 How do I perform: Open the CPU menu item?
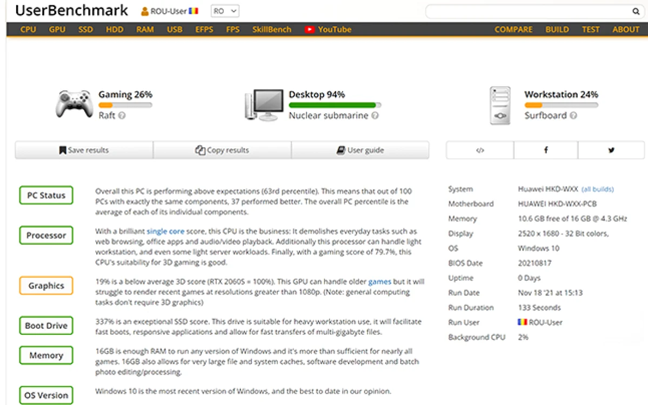[x=28, y=29]
